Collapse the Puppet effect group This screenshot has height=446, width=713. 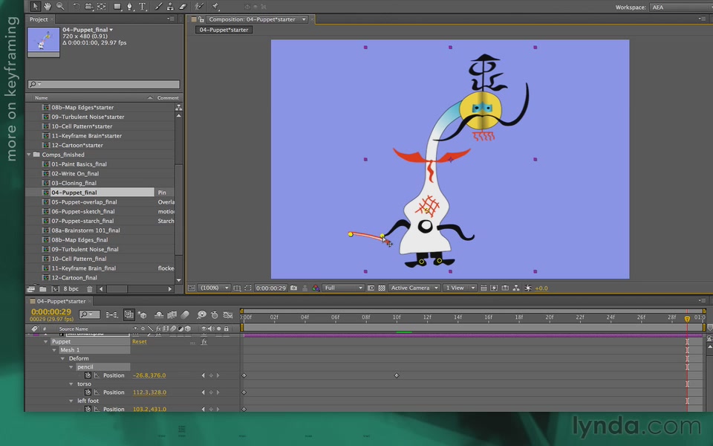(45, 342)
